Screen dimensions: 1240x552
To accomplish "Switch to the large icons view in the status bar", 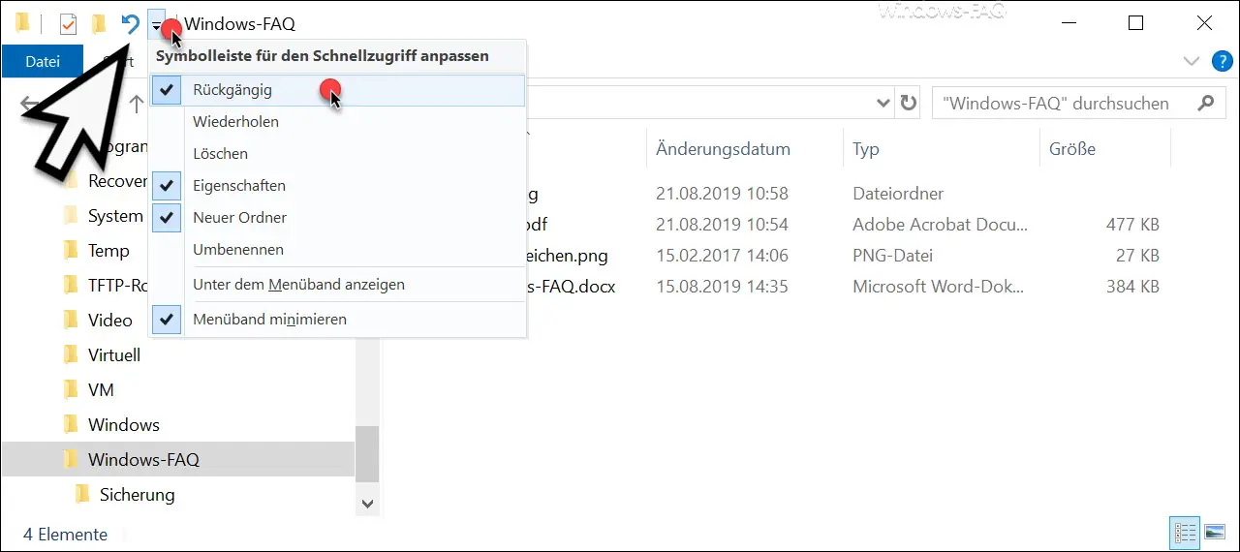I will click(x=1214, y=533).
